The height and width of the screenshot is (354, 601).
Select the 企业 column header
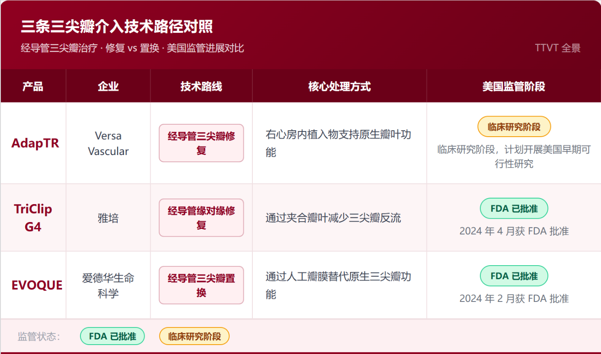point(108,87)
